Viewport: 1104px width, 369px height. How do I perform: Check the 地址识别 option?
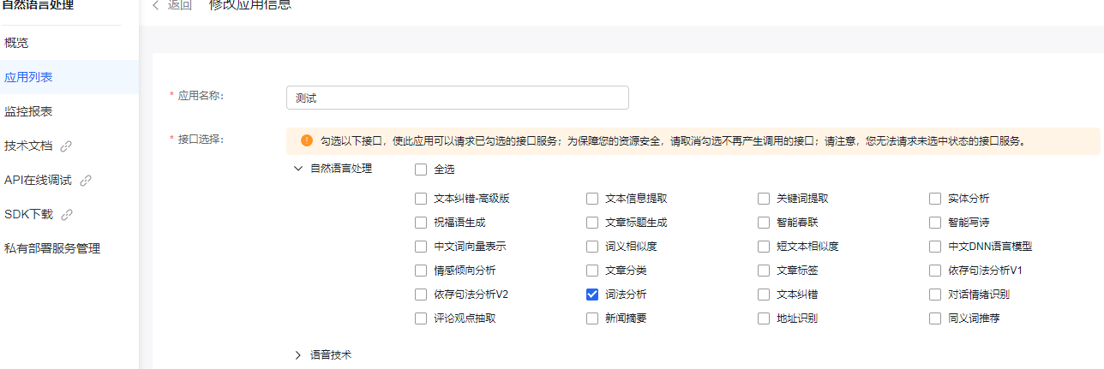click(x=763, y=318)
